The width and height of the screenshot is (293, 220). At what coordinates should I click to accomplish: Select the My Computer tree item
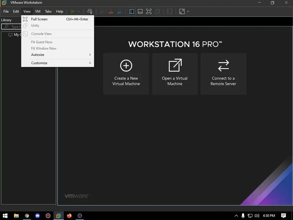[15, 35]
